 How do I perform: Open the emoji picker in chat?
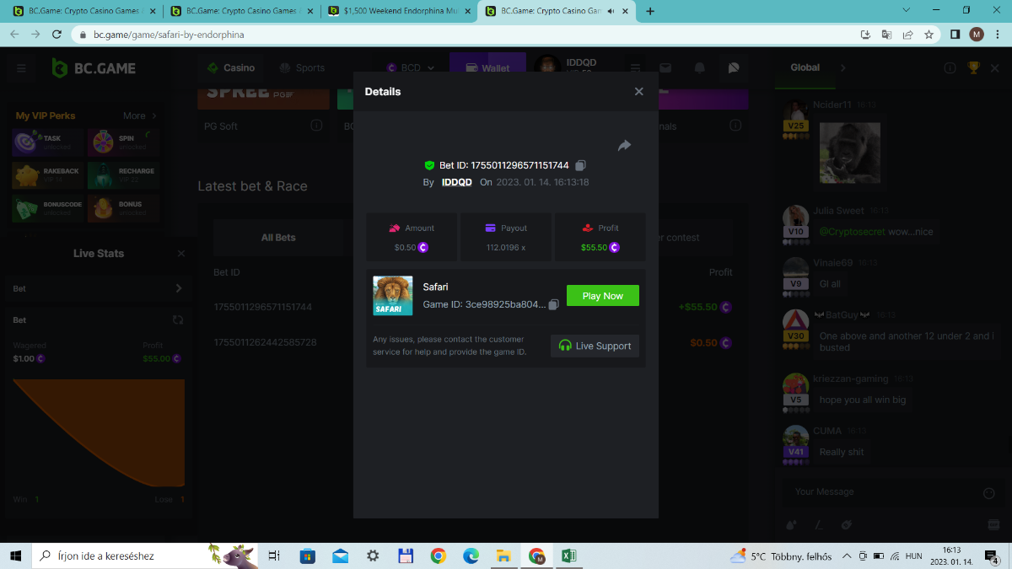pos(989,493)
